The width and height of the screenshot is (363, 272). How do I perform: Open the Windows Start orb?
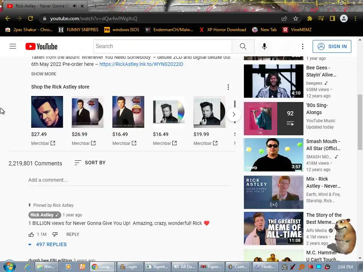coord(9,266)
